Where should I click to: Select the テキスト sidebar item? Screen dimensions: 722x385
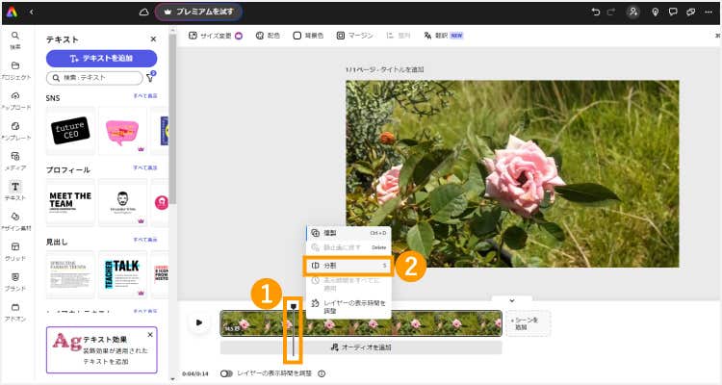[x=15, y=191]
